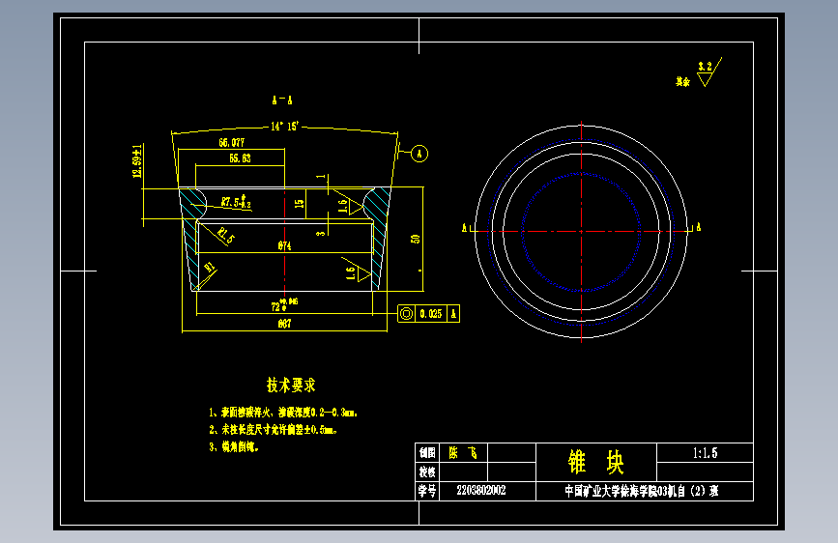Click the A-A section view label
Image resolution: width=838 pixels, height=543 pixels.
coord(282,100)
